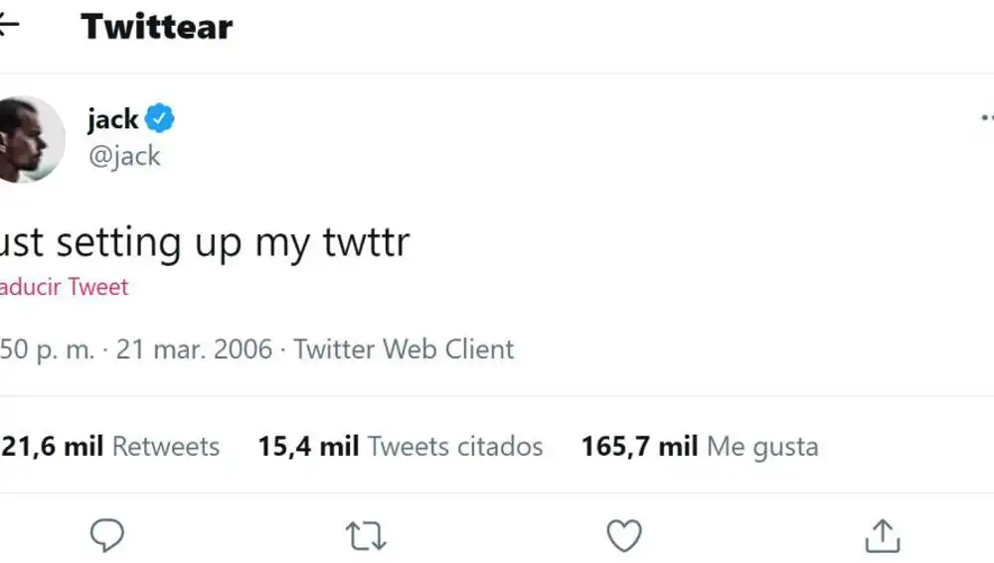This screenshot has width=994, height=563.
Task: Click the Twittear header title
Action: 157,27
